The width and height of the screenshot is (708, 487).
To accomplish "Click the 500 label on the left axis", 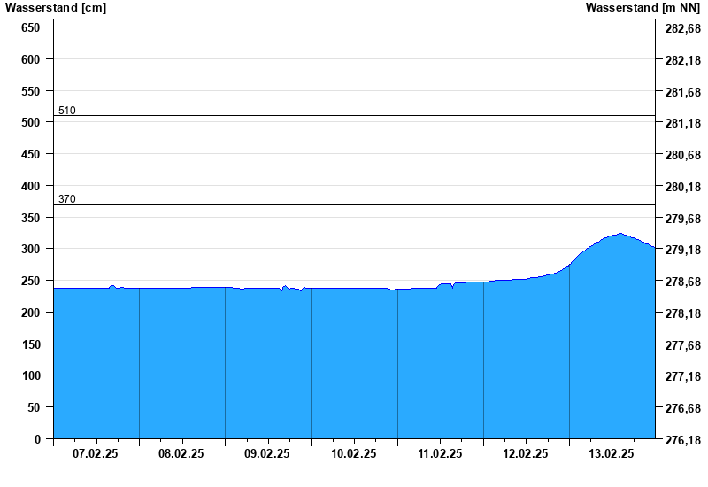I will pos(31,122).
